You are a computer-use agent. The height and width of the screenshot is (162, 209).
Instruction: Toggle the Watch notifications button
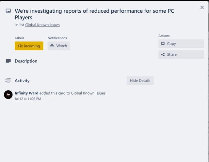(59, 46)
